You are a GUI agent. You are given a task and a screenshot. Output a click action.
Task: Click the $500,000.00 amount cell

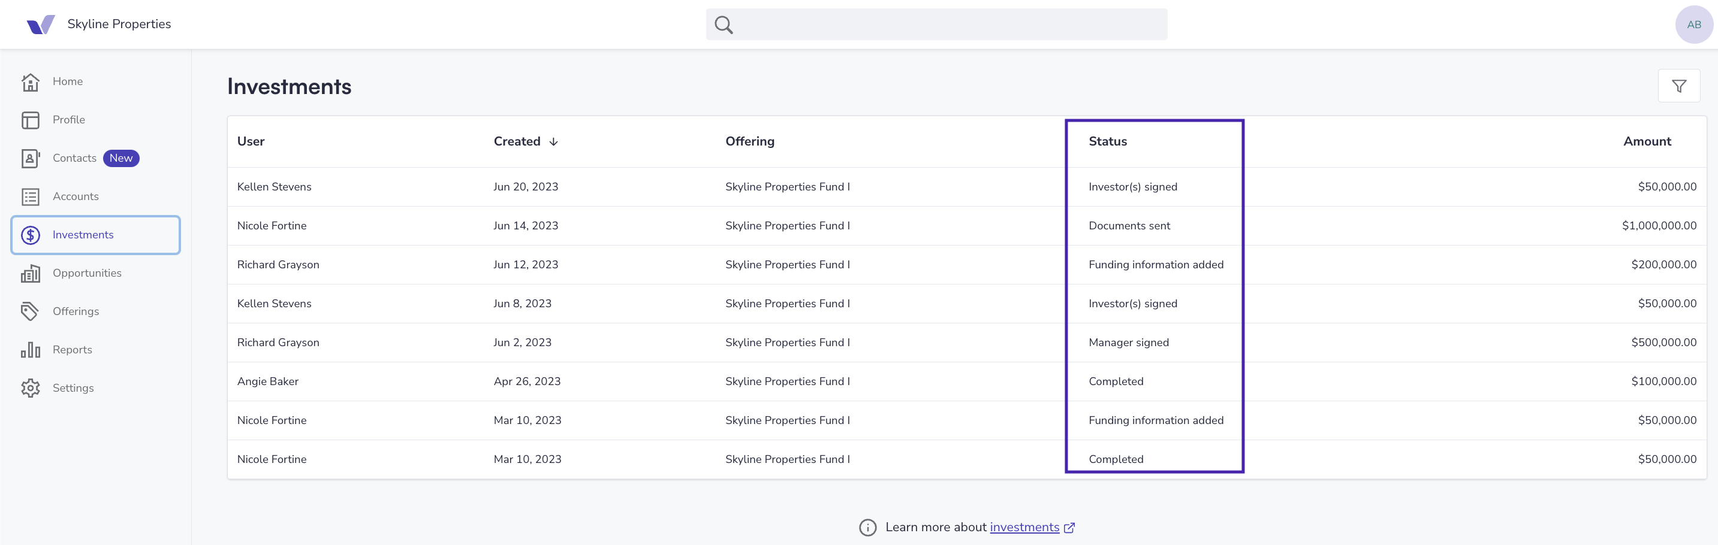[x=1663, y=343]
